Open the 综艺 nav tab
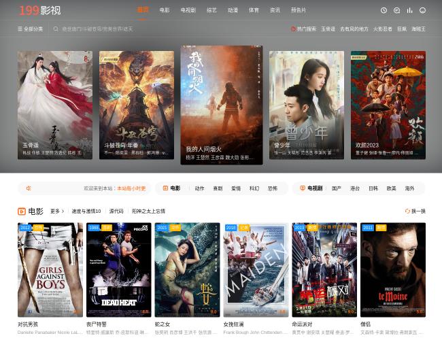Screen dimensions: 442x340 pyautogui.click(x=211, y=10)
